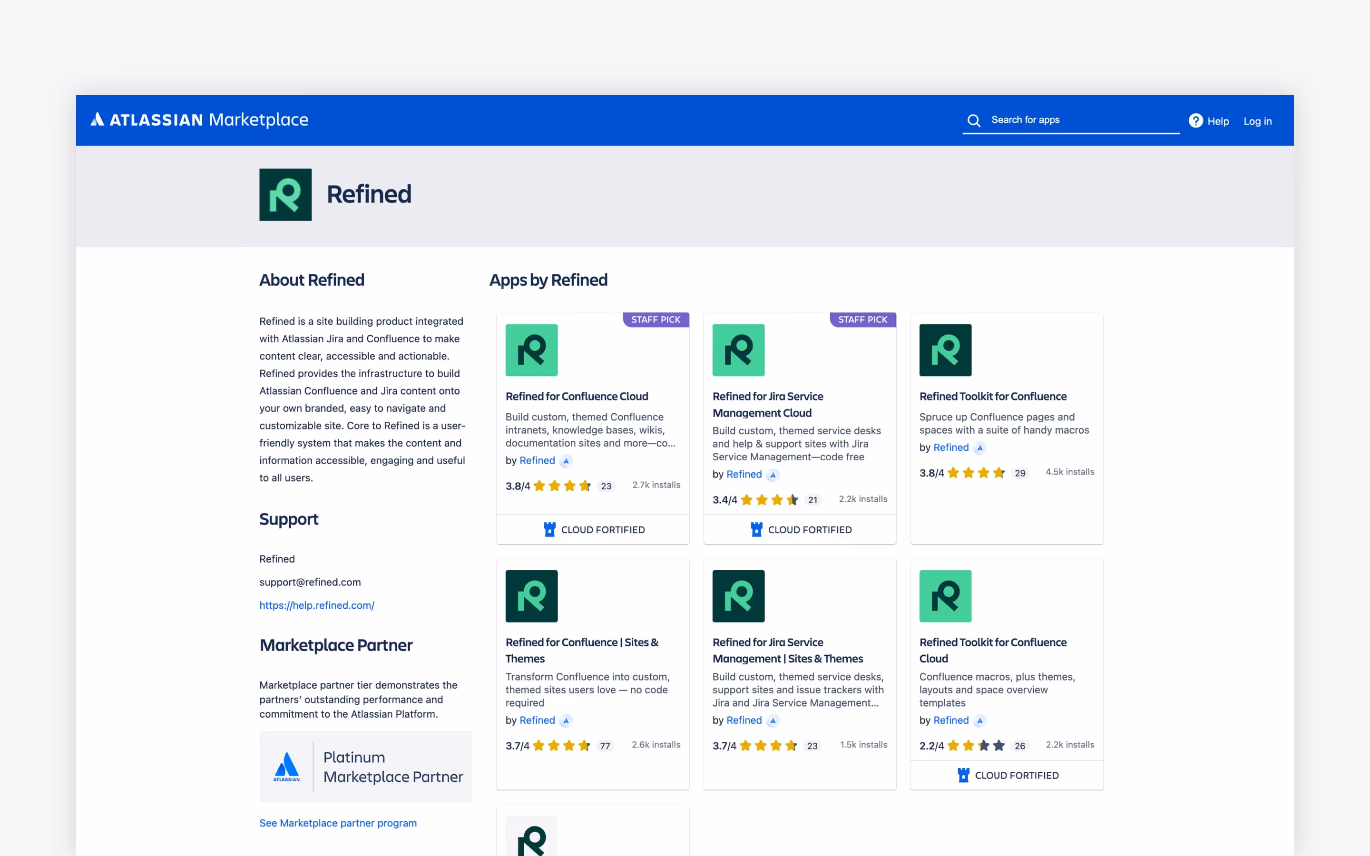This screenshot has width=1370, height=856.
Task: Click Log in in the header
Action: (x=1257, y=121)
